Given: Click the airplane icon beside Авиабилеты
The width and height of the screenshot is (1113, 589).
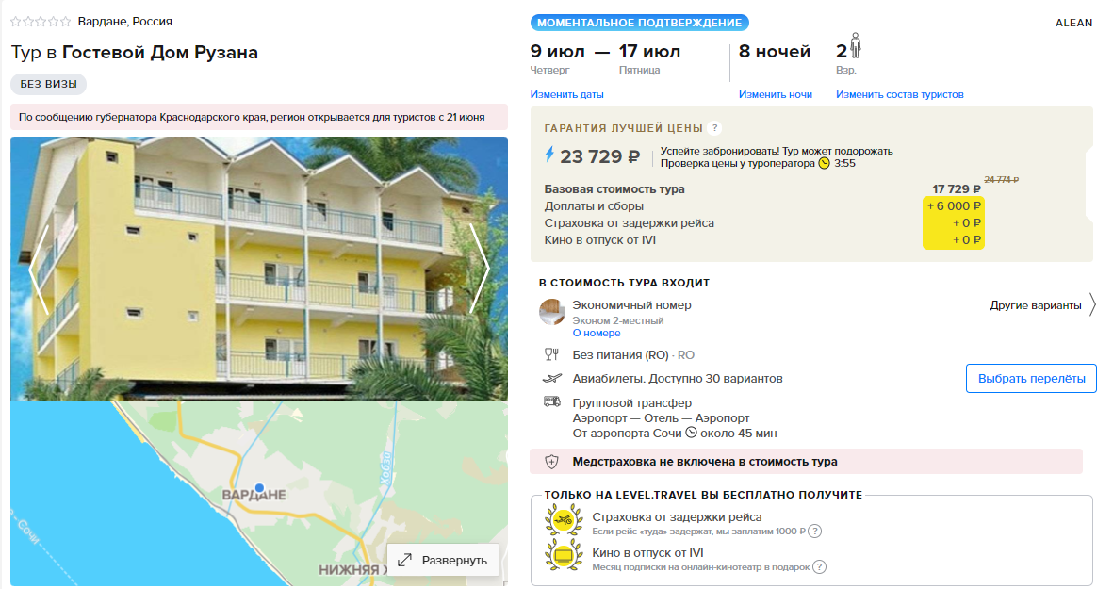Looking at the screenshot, I should click(552, 379).
